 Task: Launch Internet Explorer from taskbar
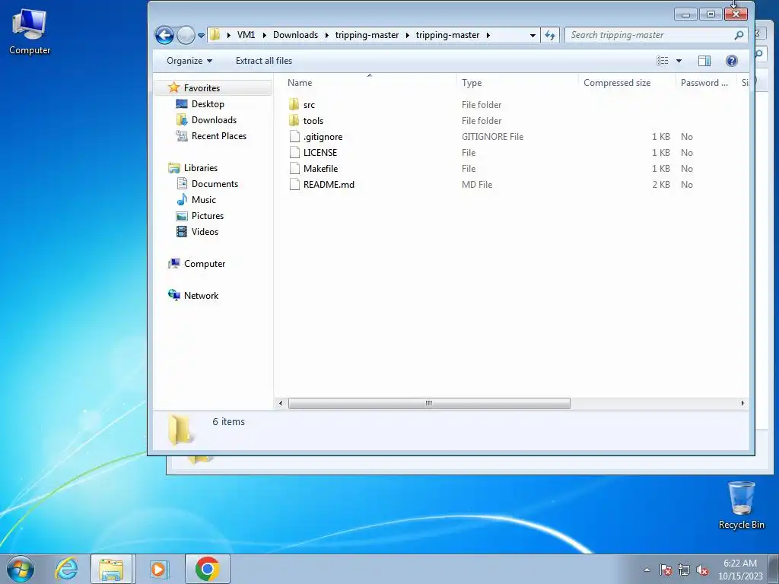tap(67, 569)
